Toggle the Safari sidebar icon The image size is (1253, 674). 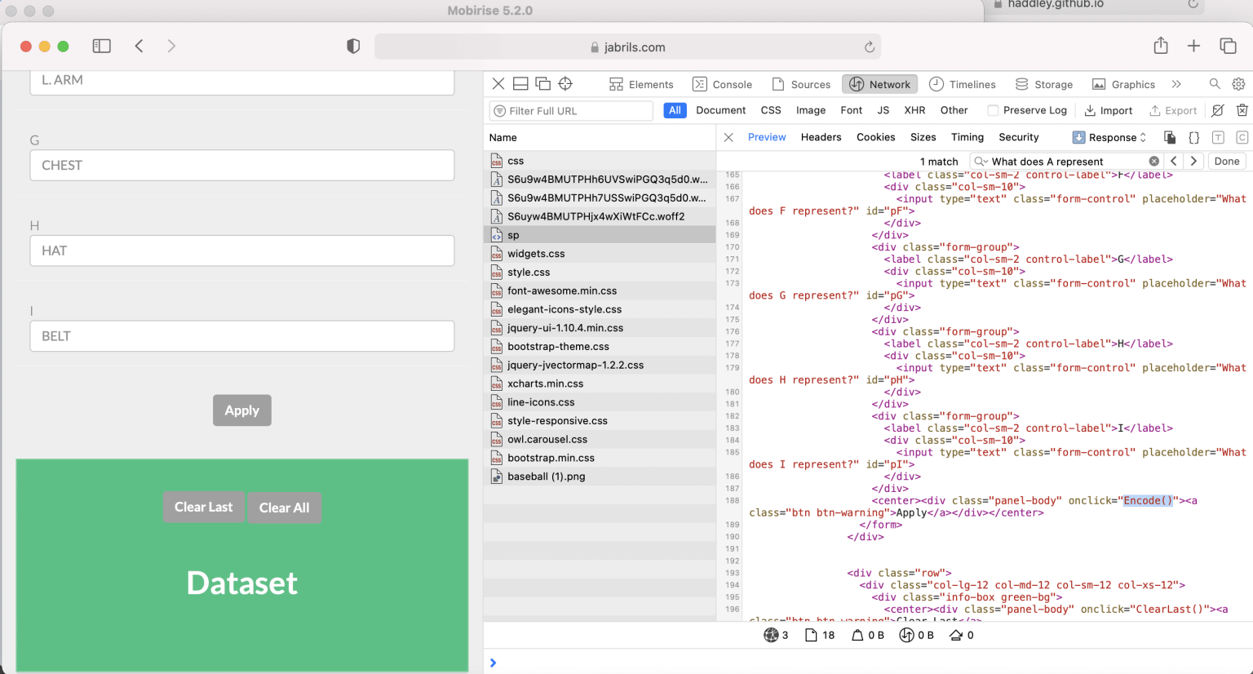pyautogui.click(x=102, y=47)
